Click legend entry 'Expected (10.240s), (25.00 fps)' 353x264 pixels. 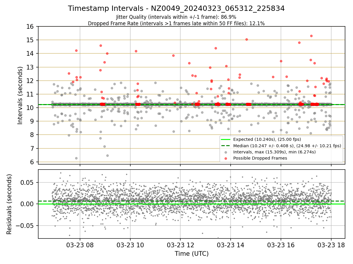[x=267, y=140]
